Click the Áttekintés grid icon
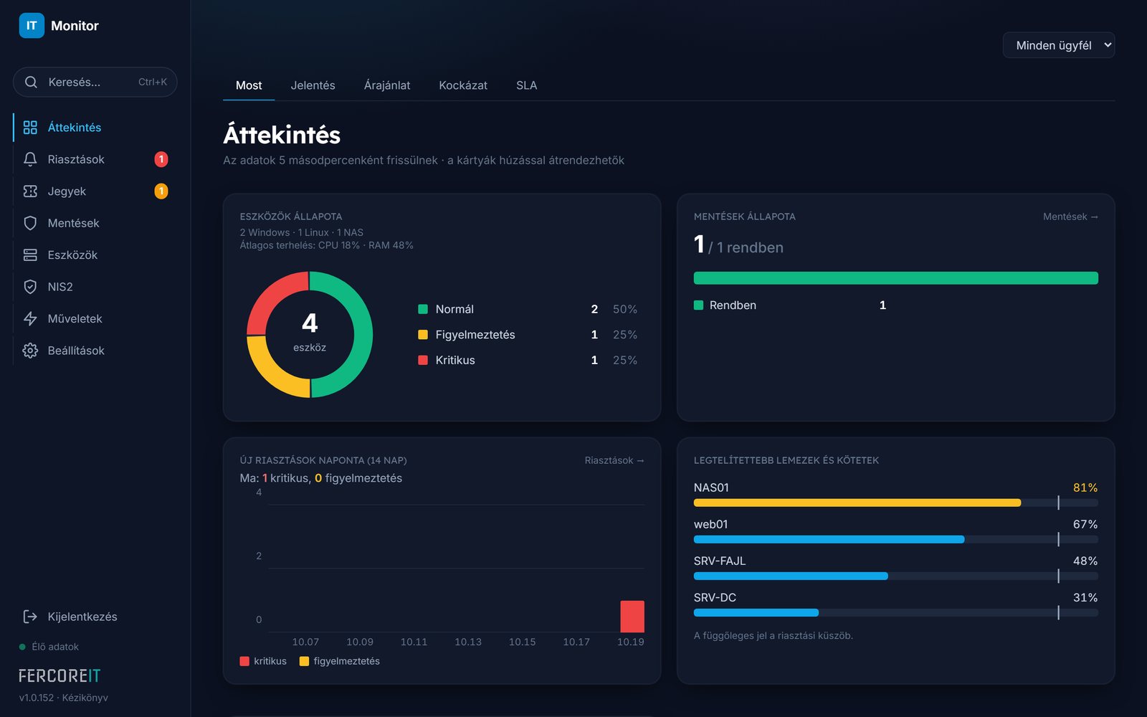 pyautogui.click(x=30, y=128)
